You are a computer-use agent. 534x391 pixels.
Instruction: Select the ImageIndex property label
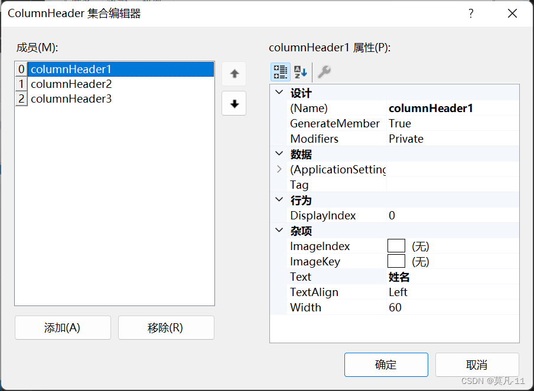[320, 246]
